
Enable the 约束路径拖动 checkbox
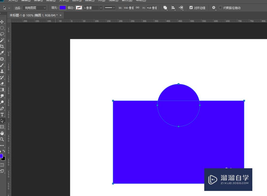pyautogui.click(x=220, y=8)
